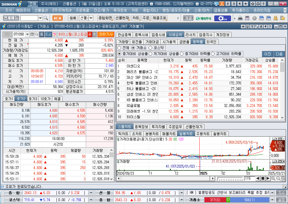Open the alpha TV logo button
This screenshot has height=204, width=288.
(x=222, y=18)
